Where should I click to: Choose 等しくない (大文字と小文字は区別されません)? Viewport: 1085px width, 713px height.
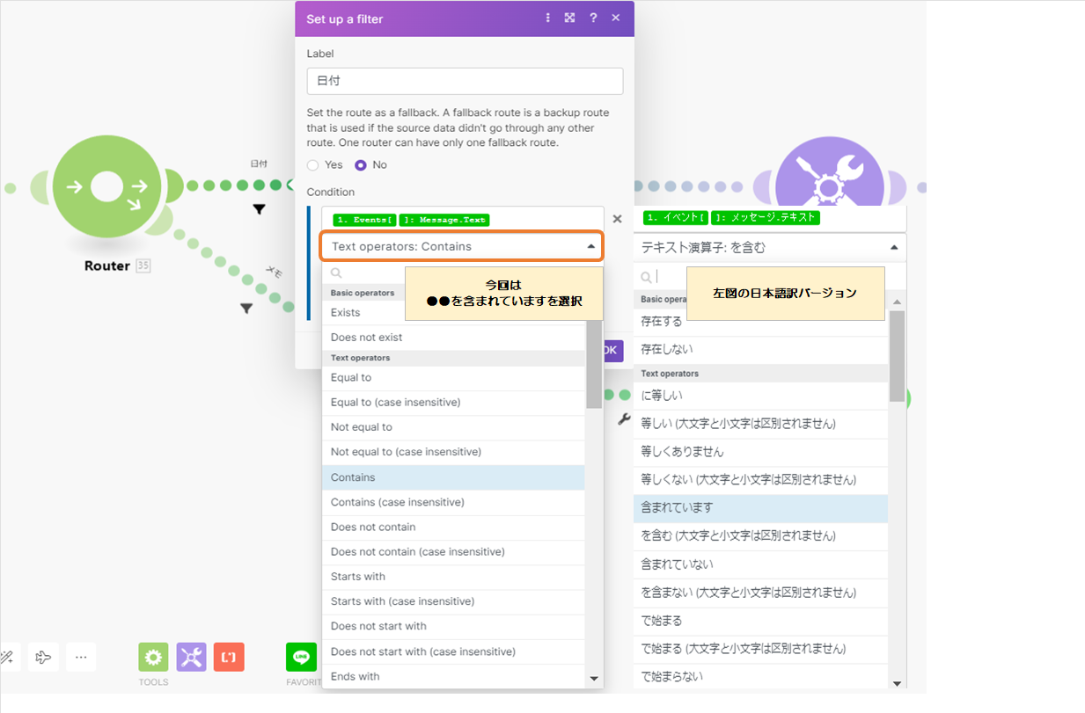click(760, 480)
